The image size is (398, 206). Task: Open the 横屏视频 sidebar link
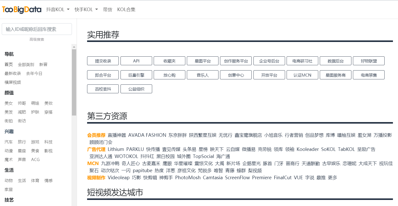(x=13, y=82)
